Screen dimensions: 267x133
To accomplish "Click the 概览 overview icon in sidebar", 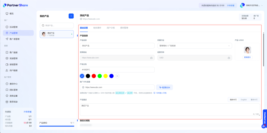I will pos(7,14).
